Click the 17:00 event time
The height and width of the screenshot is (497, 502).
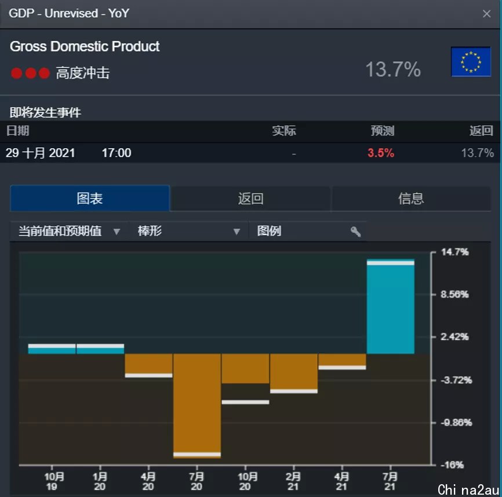[117, 153]
